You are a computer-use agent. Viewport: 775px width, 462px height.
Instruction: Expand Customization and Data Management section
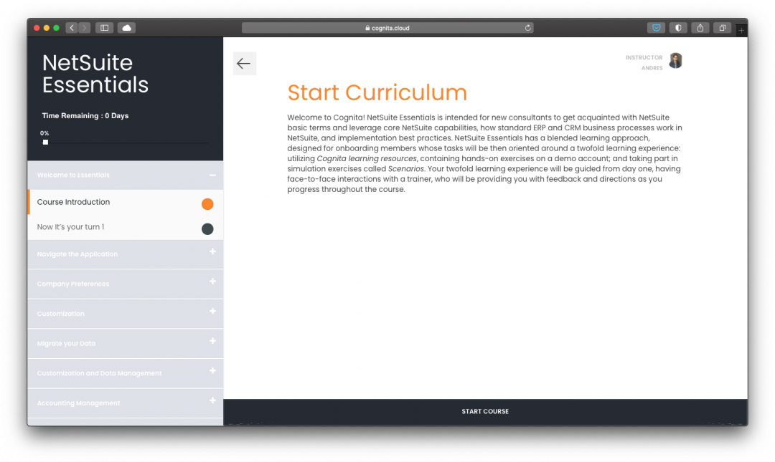[126, 372]
